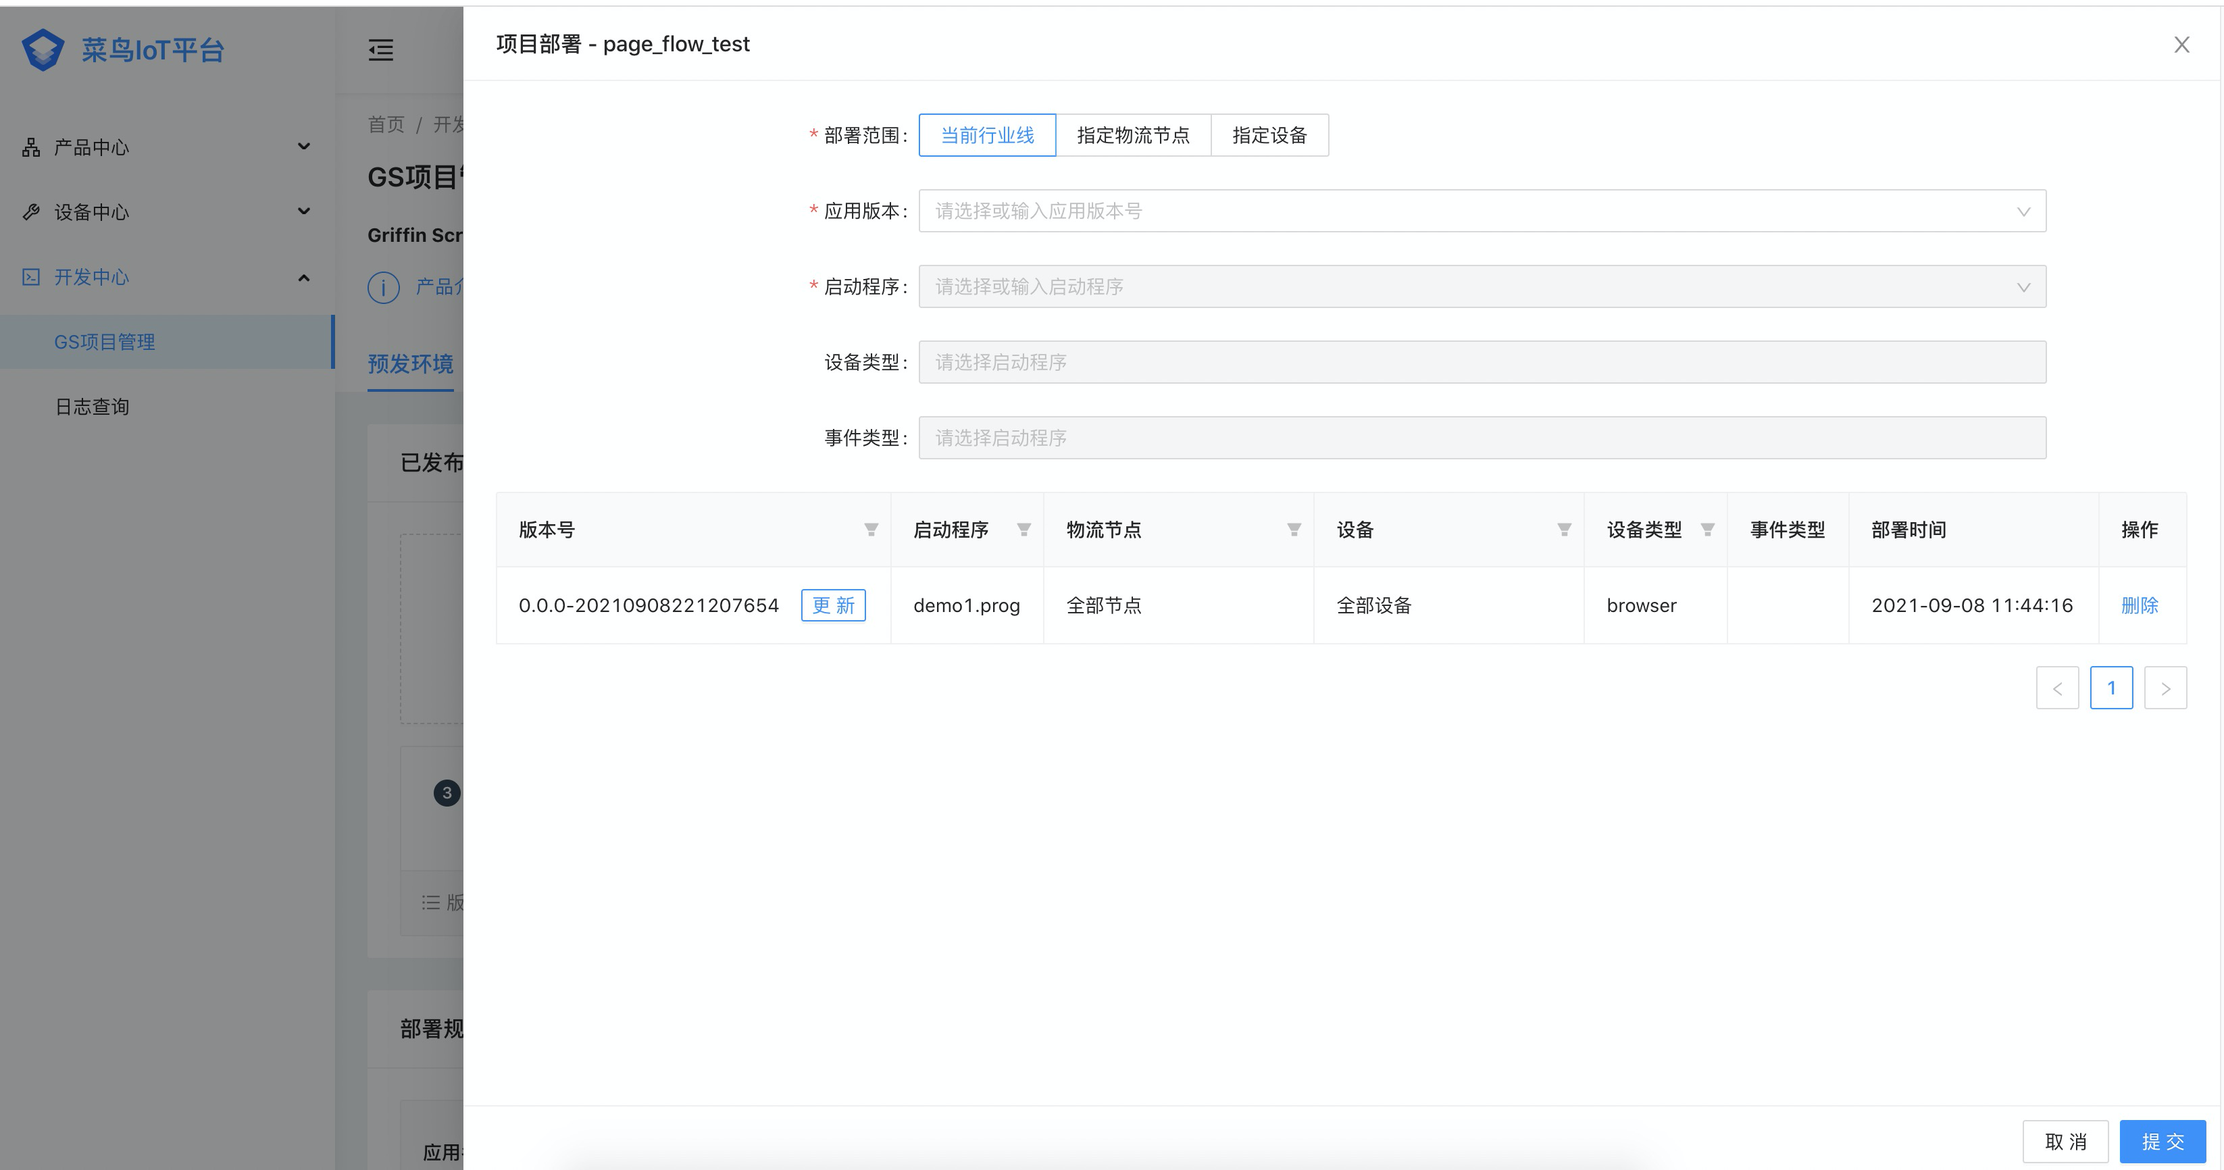
Task: Choose 指定设备 deployment scope option
Action: click(1269, 136)
